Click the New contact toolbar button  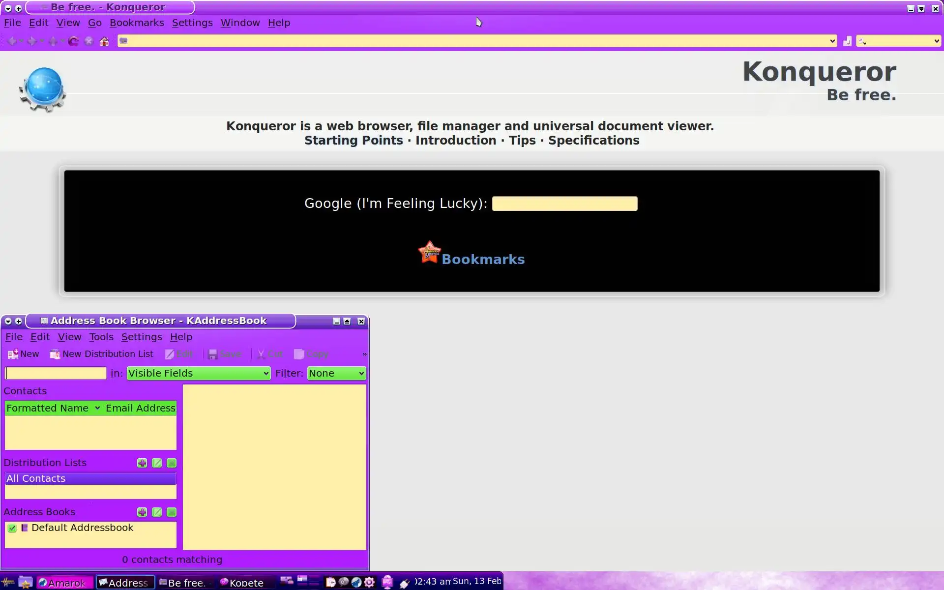(x=23, y=354)
